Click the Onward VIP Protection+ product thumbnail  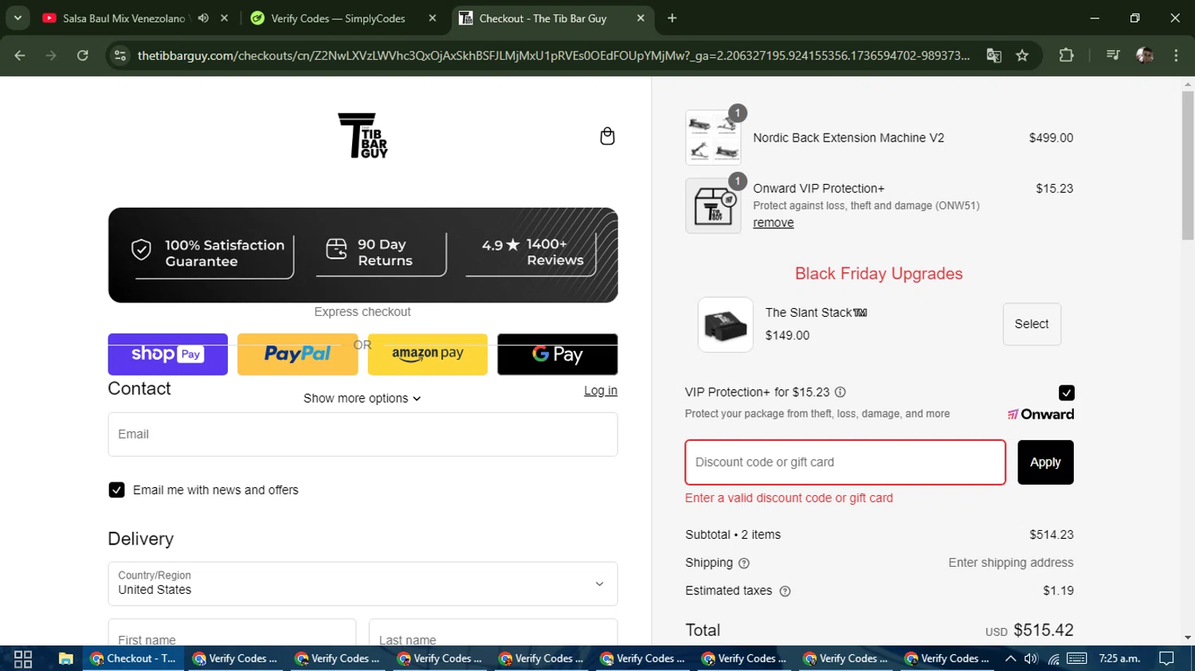coord(713,205)
